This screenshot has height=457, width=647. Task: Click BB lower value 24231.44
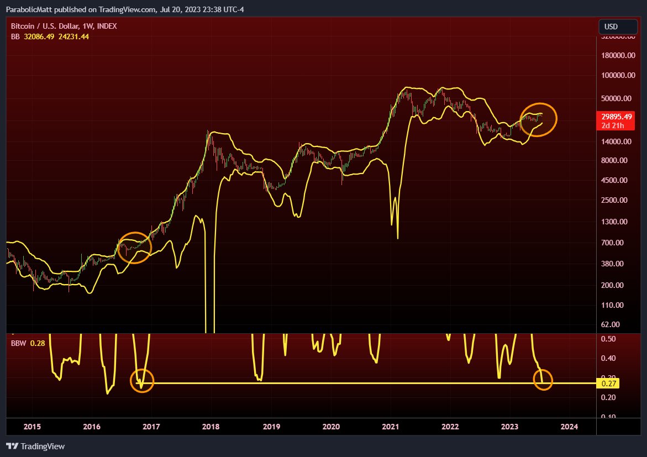(x=73, y=36)
